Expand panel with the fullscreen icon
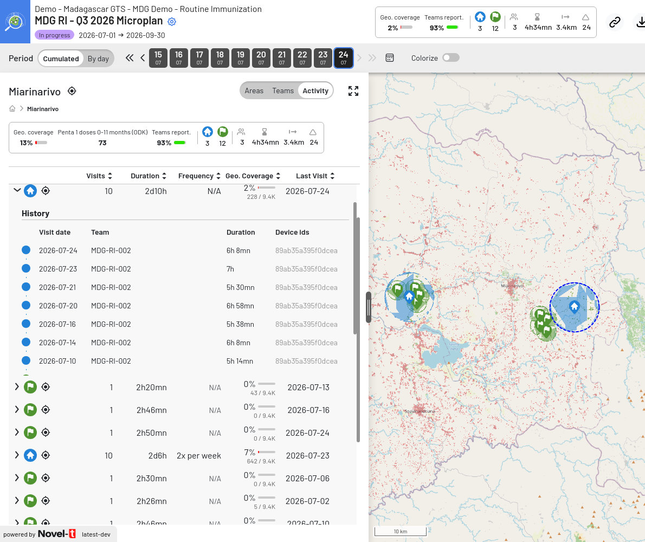The height and width of the screenshot is (542, 645). click(x=353, y=91)
